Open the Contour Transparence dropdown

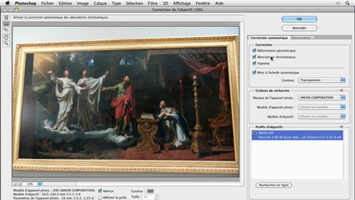[322, 80]
